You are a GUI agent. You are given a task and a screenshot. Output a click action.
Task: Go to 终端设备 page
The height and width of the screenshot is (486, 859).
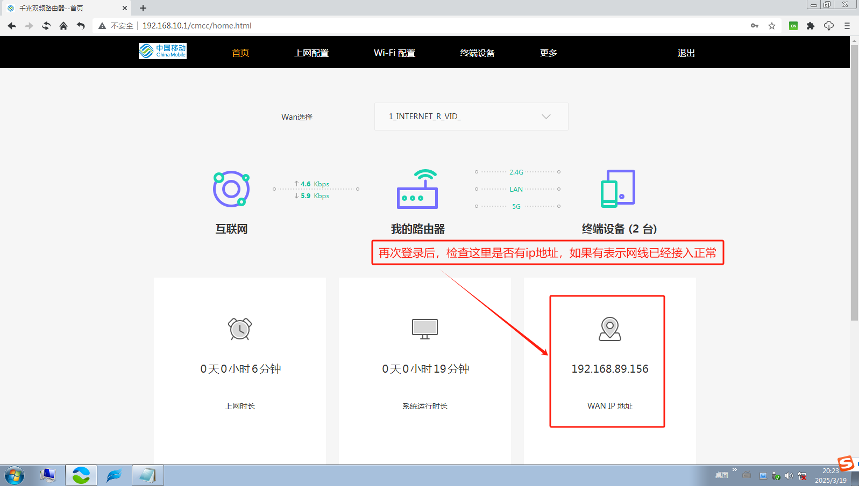click(x=478, y=53)
